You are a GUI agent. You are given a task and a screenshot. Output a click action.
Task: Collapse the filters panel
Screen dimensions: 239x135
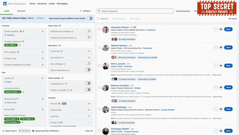(85, 11)
